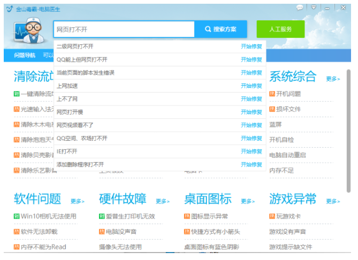Choose the 二级网页打不开 suggestion
Screen dimensions: 358x260
coord(75,47)
